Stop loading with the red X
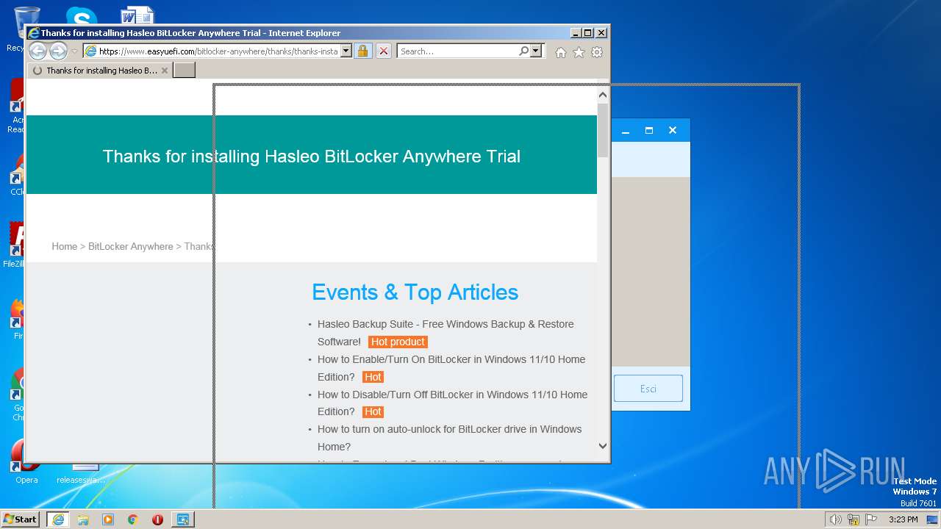The height and width of the screenshot is (529, 941). 383,51
